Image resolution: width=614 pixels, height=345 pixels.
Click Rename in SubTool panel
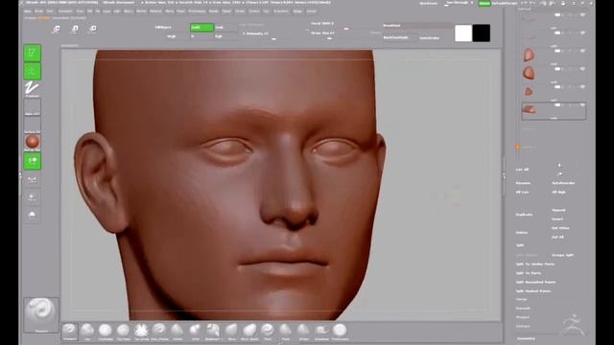523,183
